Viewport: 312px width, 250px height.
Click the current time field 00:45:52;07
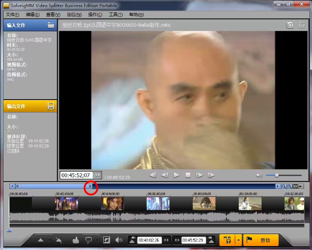tap(76, 175)
